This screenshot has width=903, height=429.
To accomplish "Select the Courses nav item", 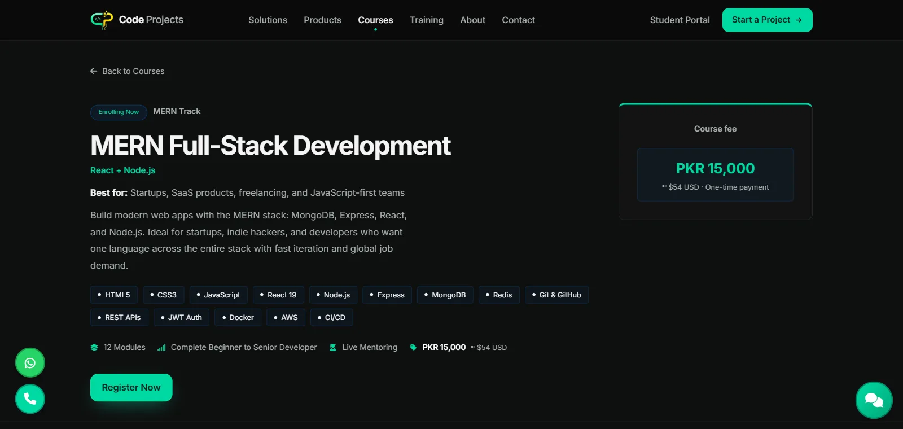I will click(x=375, y=20).
